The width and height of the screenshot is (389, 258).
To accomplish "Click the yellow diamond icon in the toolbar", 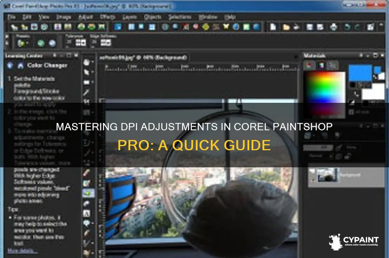I will tap(206, 27).
